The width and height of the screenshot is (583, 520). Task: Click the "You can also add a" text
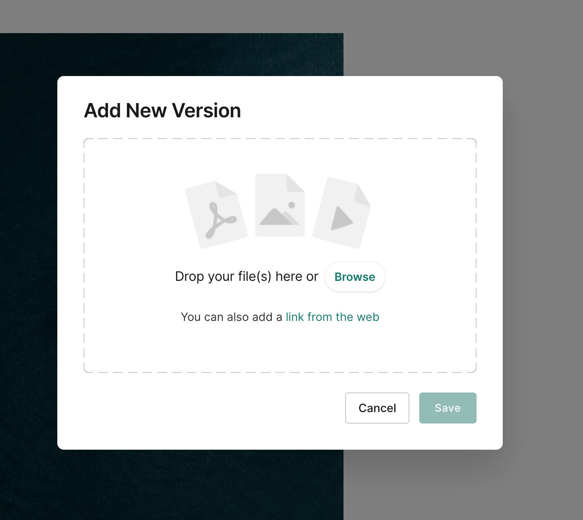[x=231, y=317]
